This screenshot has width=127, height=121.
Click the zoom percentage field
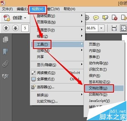91,28
